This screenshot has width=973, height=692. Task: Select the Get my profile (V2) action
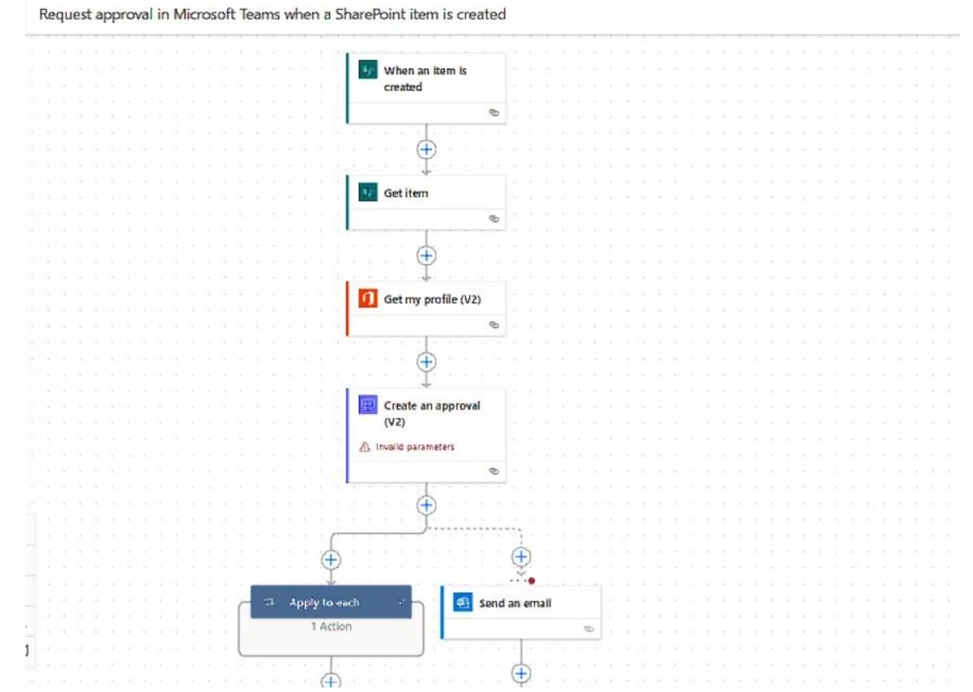[x=426, y=309]
